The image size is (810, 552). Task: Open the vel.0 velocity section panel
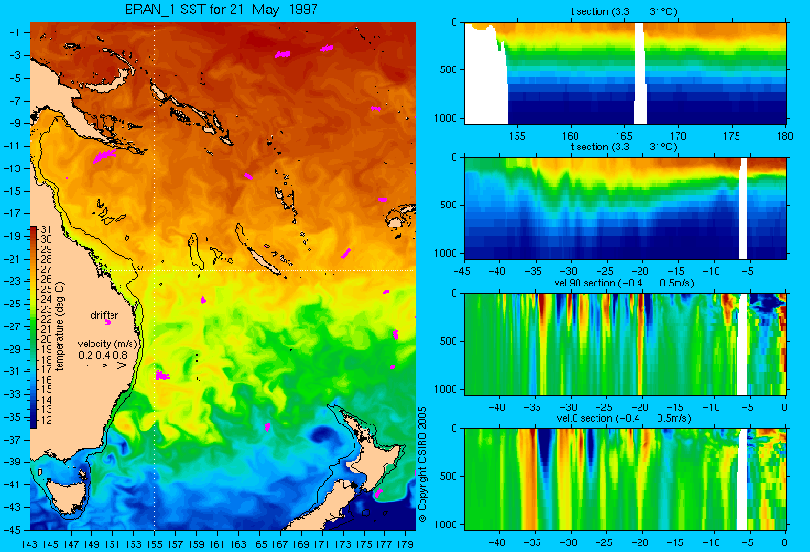[x=625, y=480]
